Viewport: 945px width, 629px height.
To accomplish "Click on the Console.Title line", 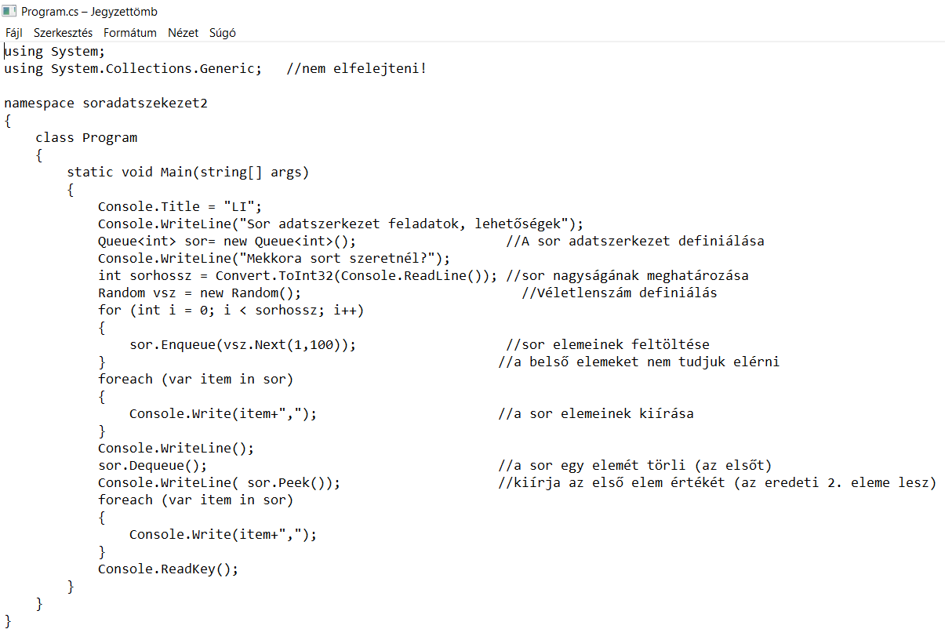I will 180,207.
